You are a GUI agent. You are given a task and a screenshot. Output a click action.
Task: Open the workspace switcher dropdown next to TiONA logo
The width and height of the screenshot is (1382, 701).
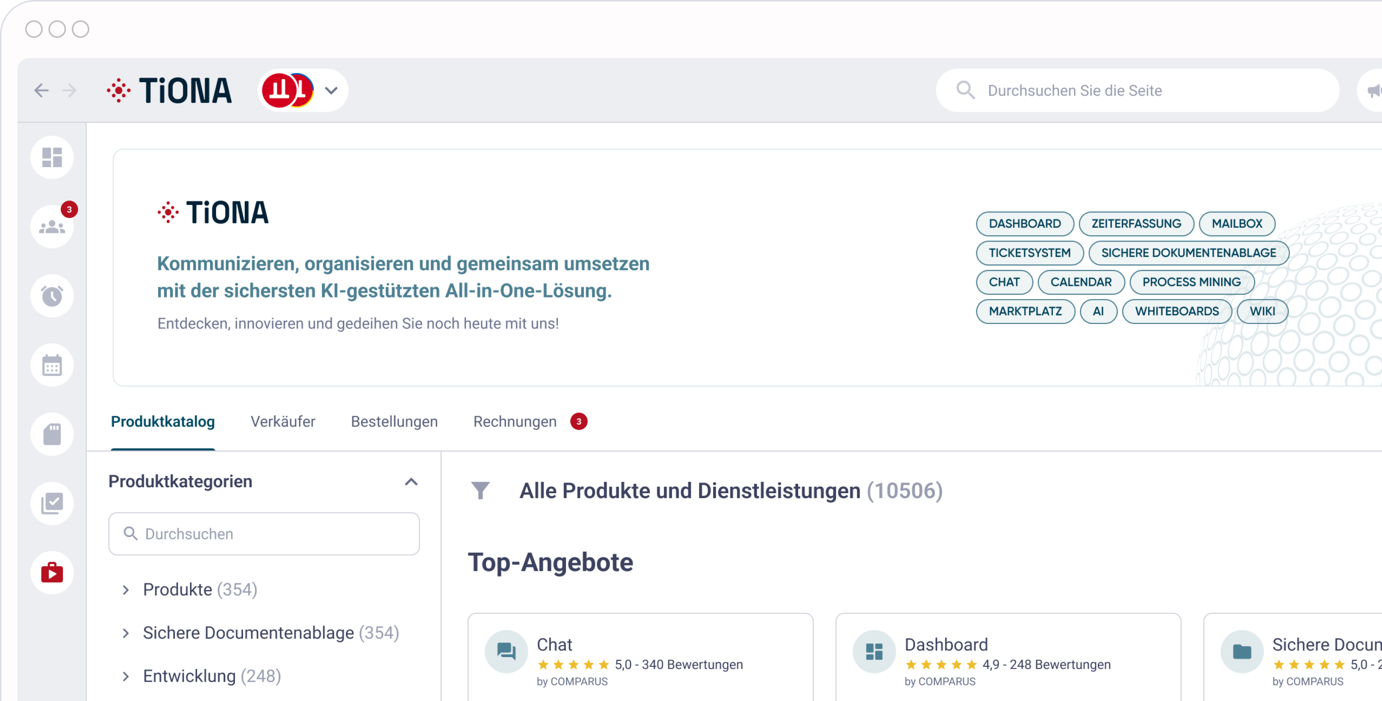pyautogui.click(x=331, y=90)
